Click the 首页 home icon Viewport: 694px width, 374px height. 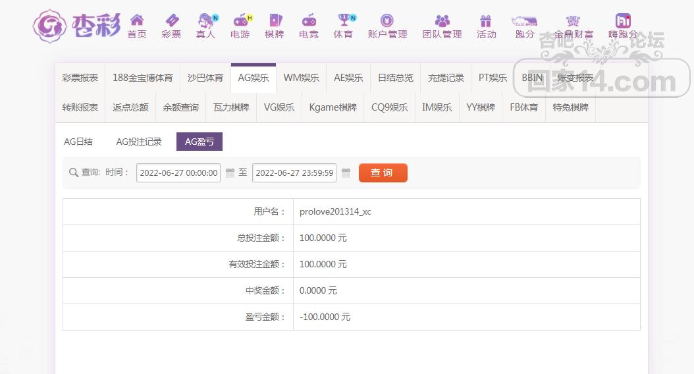point(137,21)
